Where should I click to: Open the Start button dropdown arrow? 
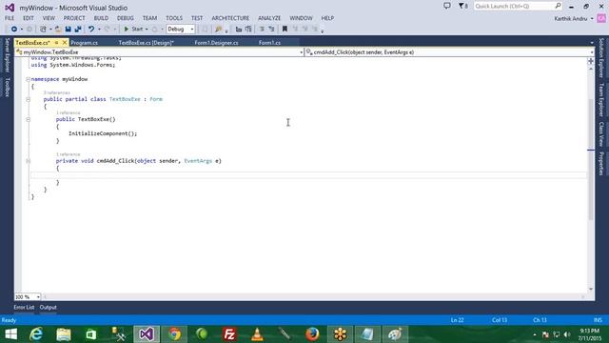147,30
